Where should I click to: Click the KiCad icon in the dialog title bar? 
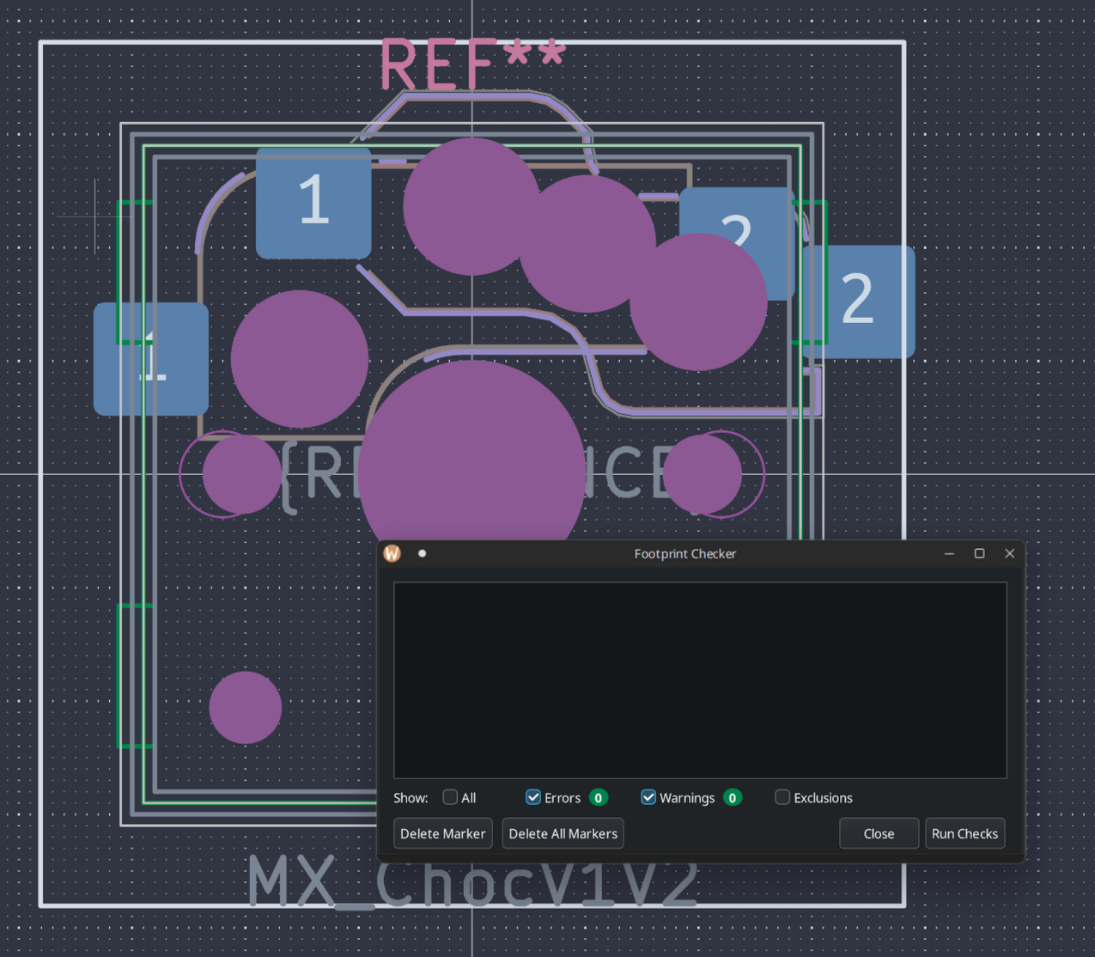pyautogui.click(x=392, y=553)
